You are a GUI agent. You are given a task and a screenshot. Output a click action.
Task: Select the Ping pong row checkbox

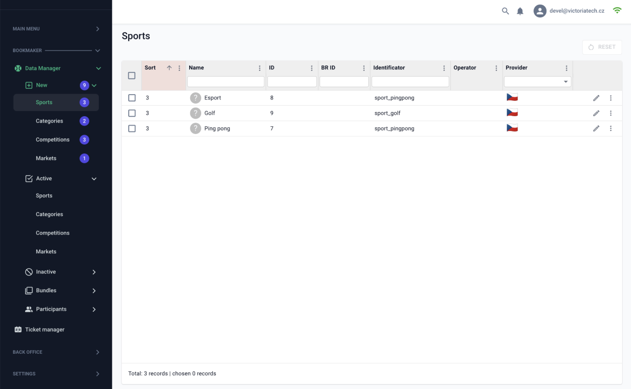[132, 128]
